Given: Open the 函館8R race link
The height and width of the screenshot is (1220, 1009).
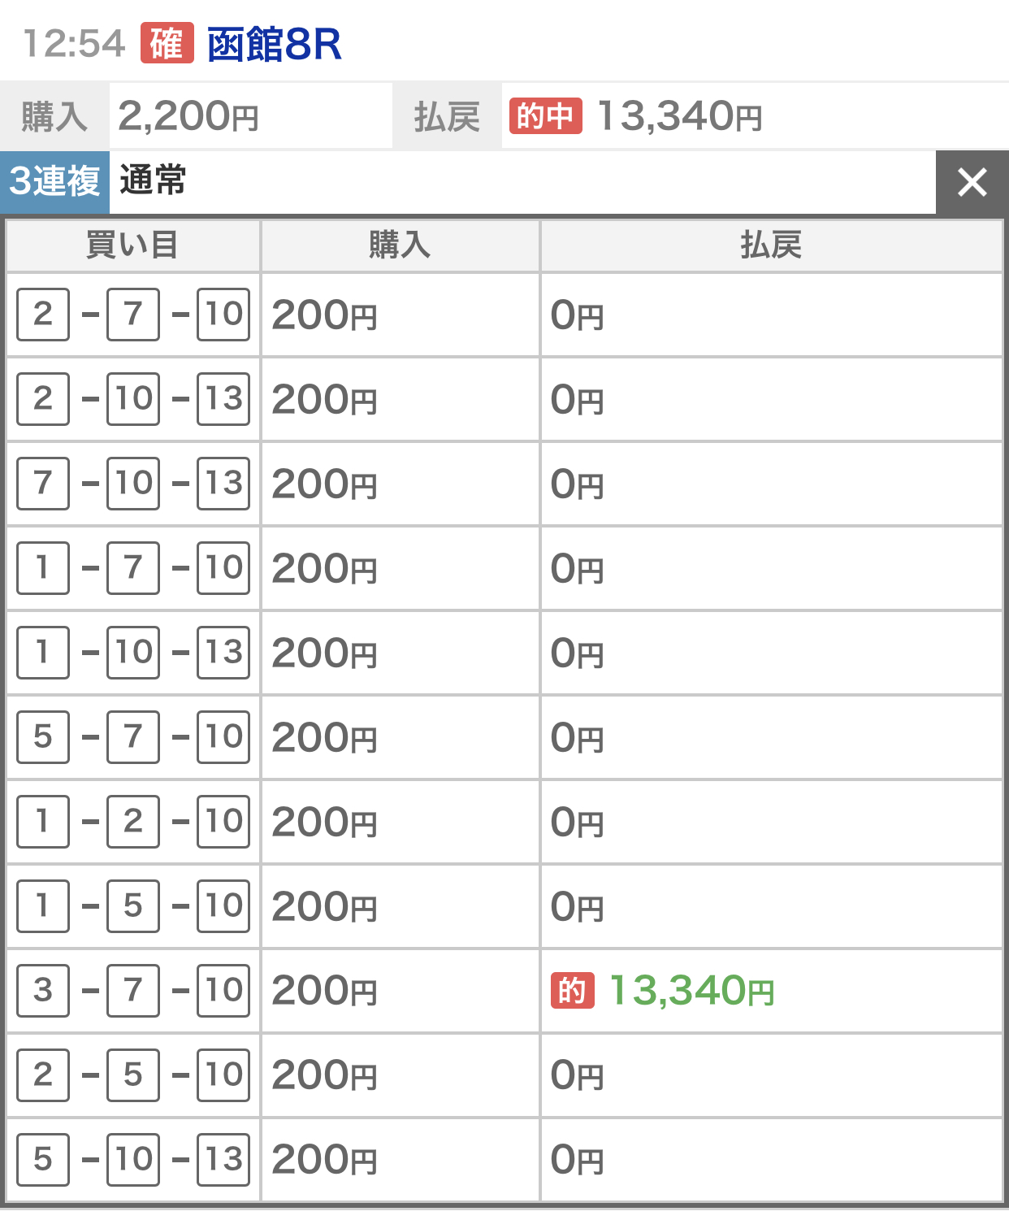Looking at the screenshot, I should point(274,45).
